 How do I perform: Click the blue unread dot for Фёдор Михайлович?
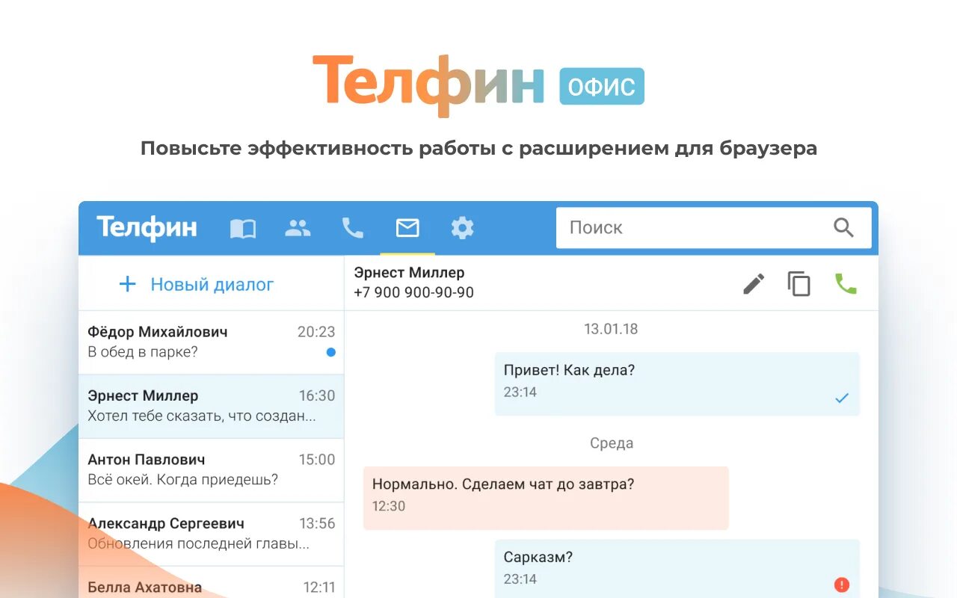click(x=331, y=352)
